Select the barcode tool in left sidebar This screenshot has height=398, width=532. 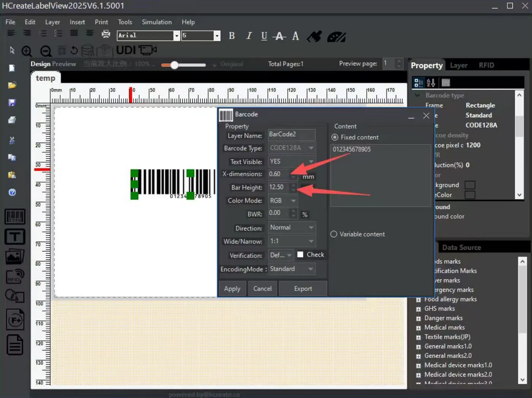tap(15, 217)
